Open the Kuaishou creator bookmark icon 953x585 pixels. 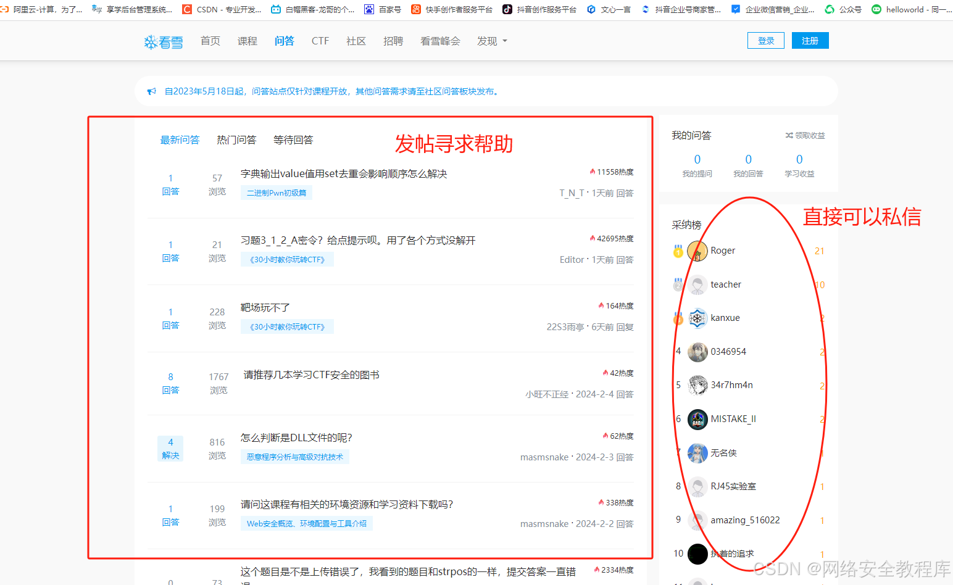[x=416, y=9]
